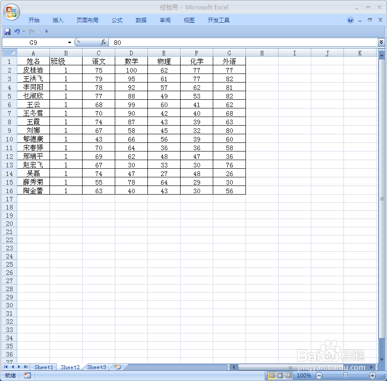Click vertical scrollbar up arrow

(382, 55)
